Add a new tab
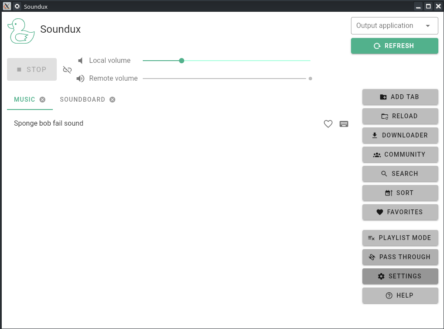 pos(400,97)
